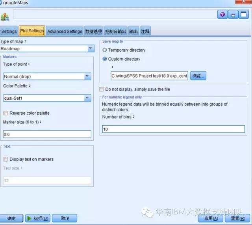Open the 数据选项 tab
Viewport: 252px width, 225px height.
coord(94,31)
